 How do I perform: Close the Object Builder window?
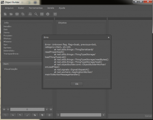pos(148,1)
